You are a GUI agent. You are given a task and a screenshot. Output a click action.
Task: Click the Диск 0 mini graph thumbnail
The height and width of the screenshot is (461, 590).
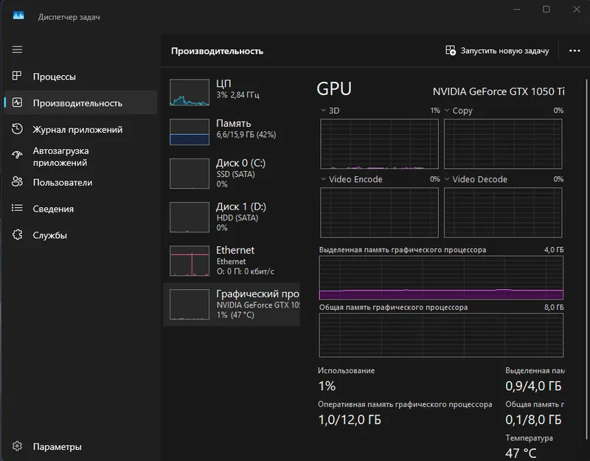[190, 173]
